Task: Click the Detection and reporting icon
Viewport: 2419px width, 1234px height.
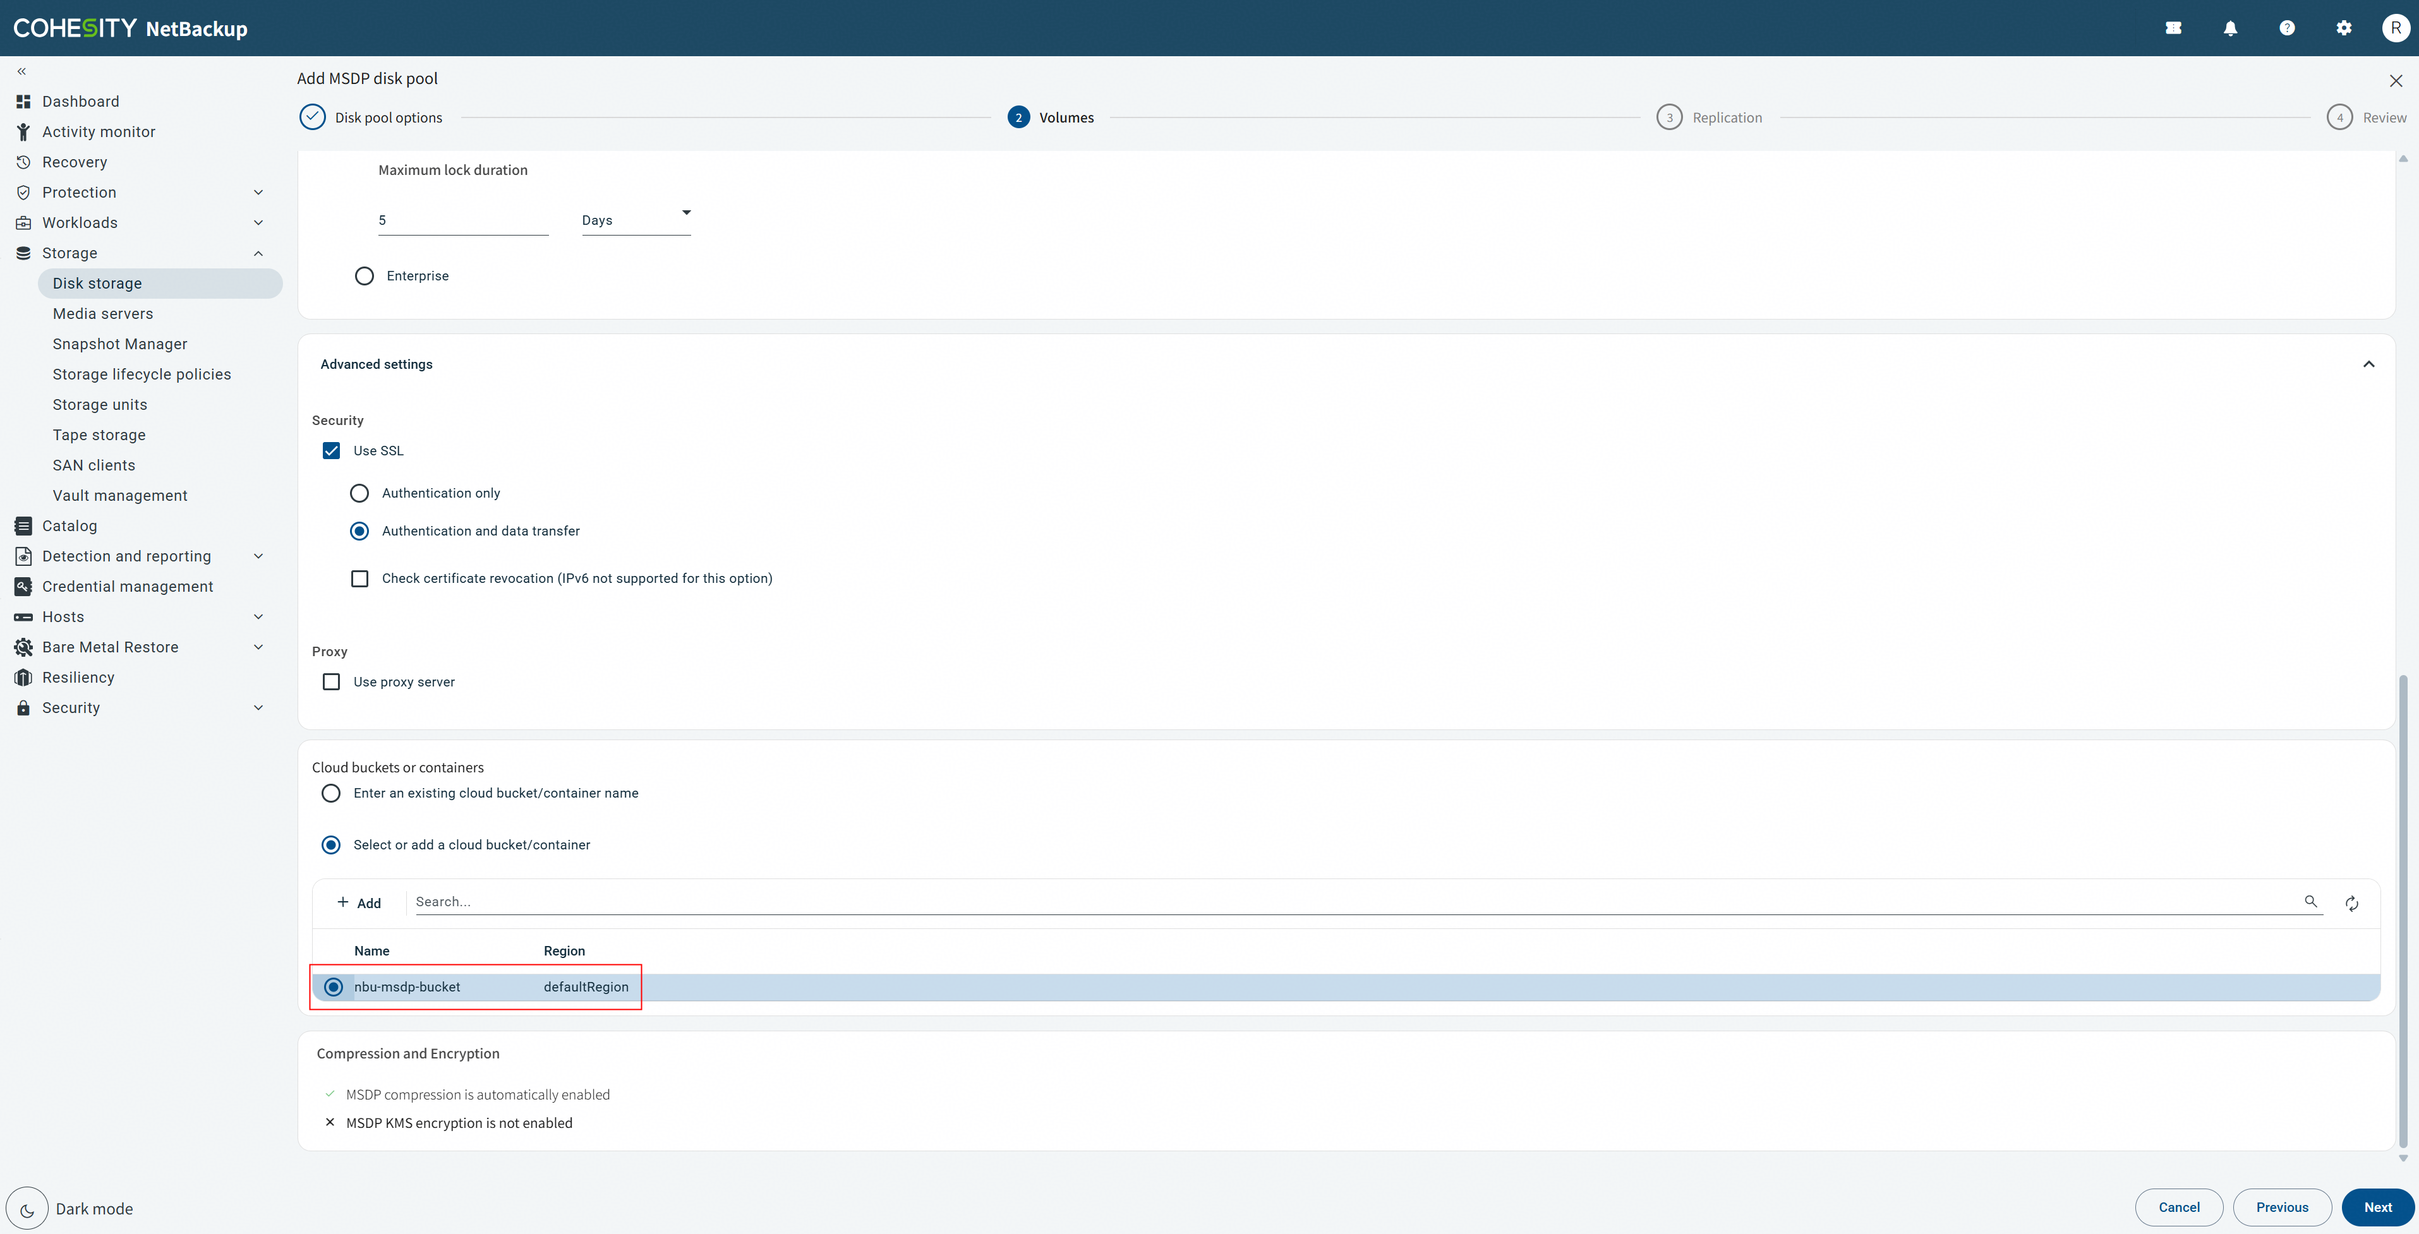Action: click(x=23, y=556)
